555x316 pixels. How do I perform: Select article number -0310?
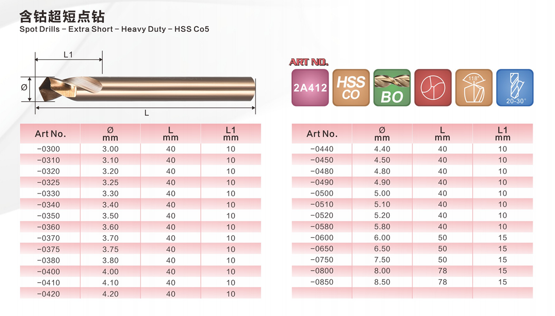(48, 160)
